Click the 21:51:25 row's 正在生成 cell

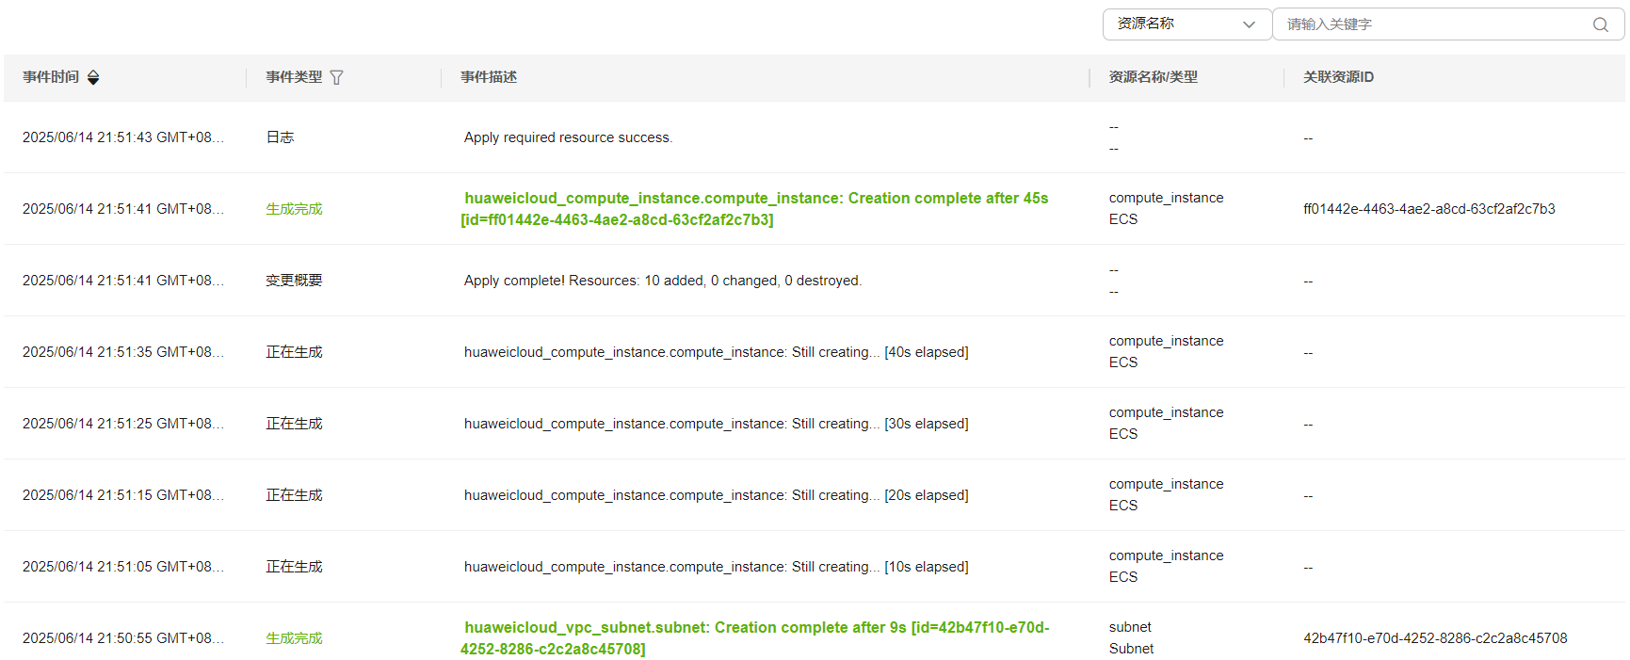(294, 424)
